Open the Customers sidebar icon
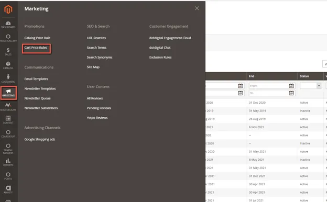The width and height of the screenshot is (327, 202). [8, 79]
